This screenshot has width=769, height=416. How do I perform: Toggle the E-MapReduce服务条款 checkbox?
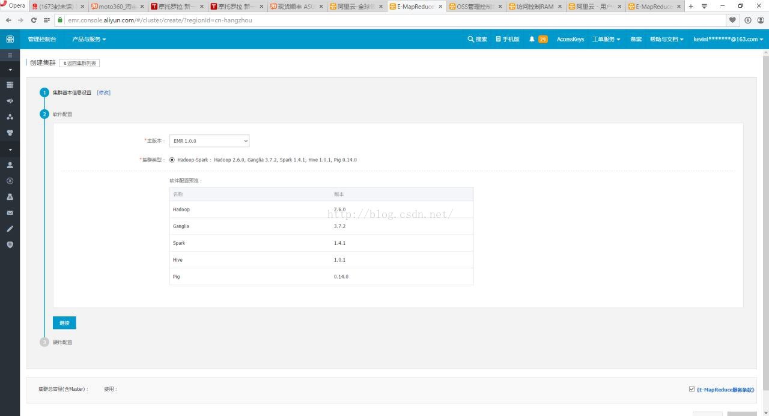click(691, 389)
